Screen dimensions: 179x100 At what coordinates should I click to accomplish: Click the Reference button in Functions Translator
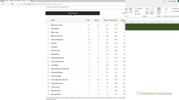pos(175,9)
